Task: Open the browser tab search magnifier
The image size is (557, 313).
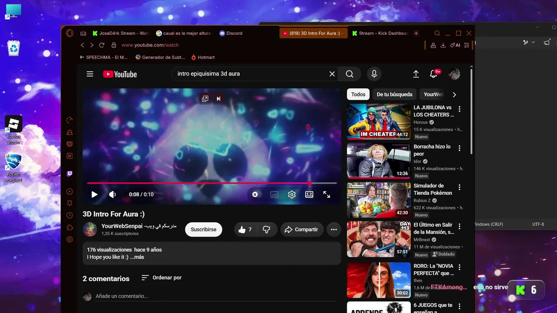Action: 437,33
